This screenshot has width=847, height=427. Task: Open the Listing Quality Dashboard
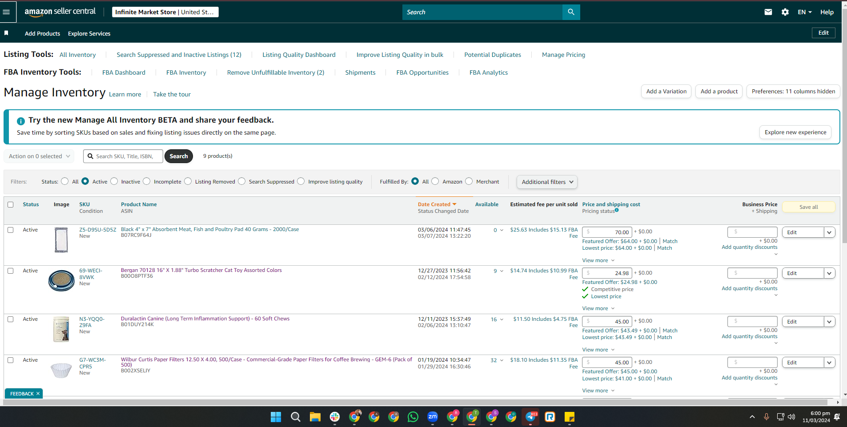(299, 55)
